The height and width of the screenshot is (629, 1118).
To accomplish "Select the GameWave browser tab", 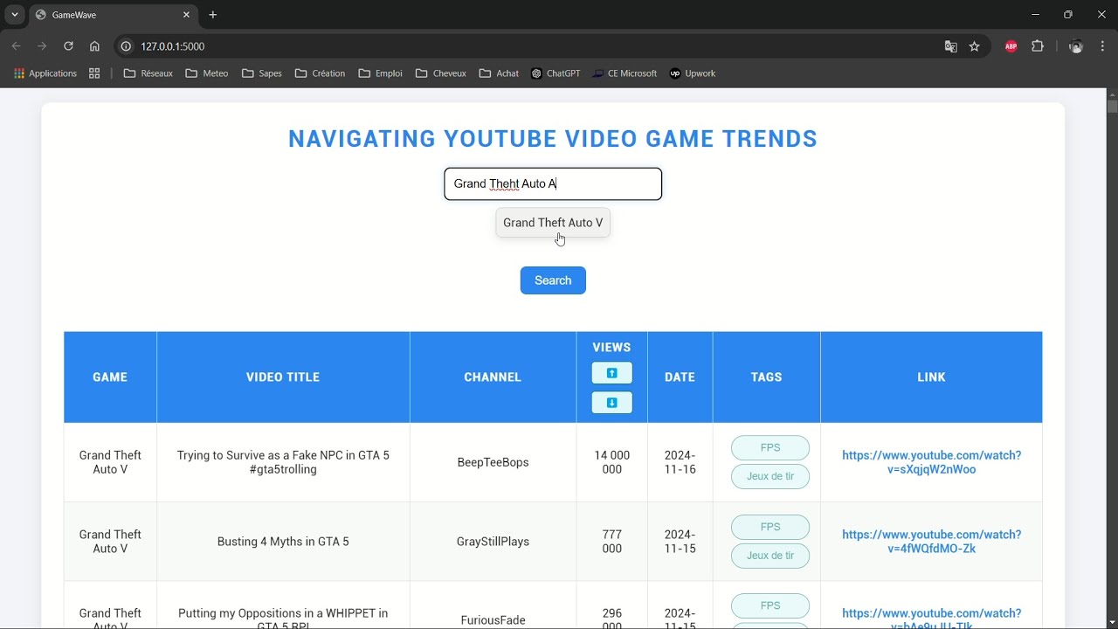I will pos(114,15).
